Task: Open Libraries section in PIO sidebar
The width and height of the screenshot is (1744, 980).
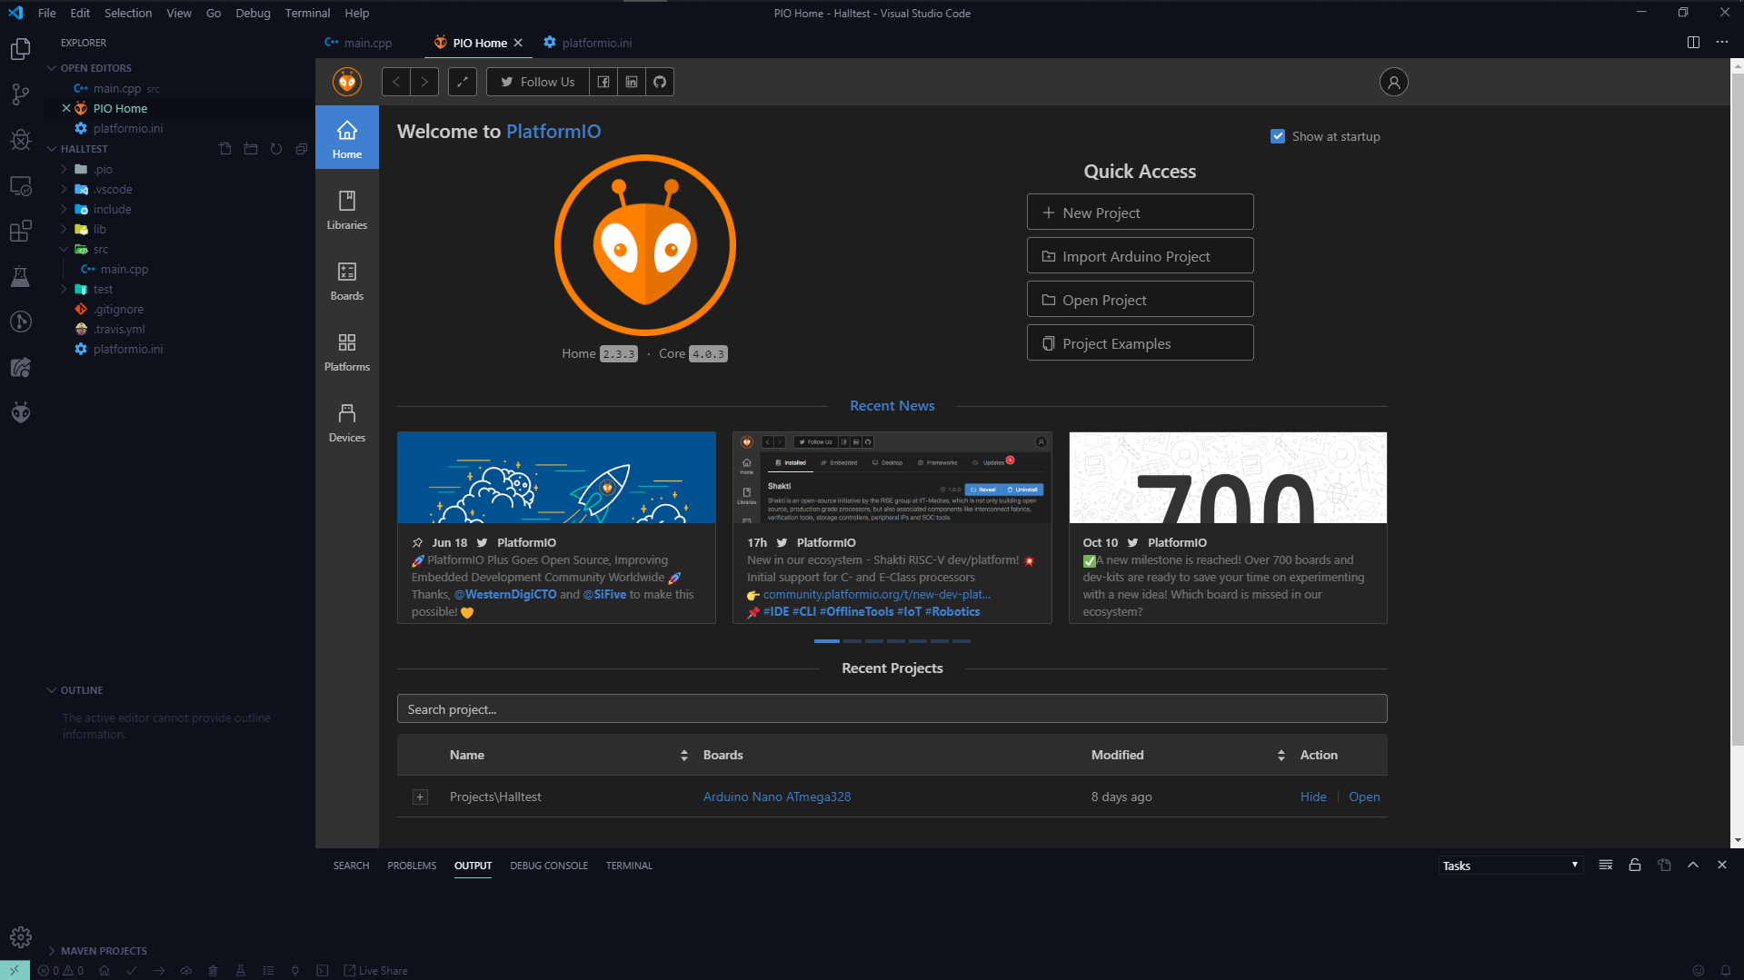Action: (x=347, y=210)
